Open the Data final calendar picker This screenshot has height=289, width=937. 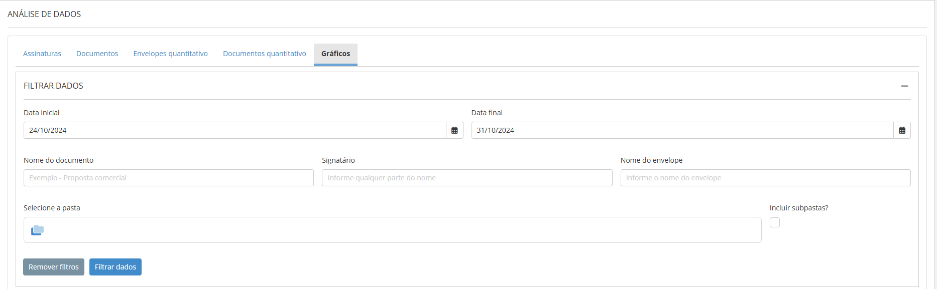pyautogui.click(x=902, y=130)
